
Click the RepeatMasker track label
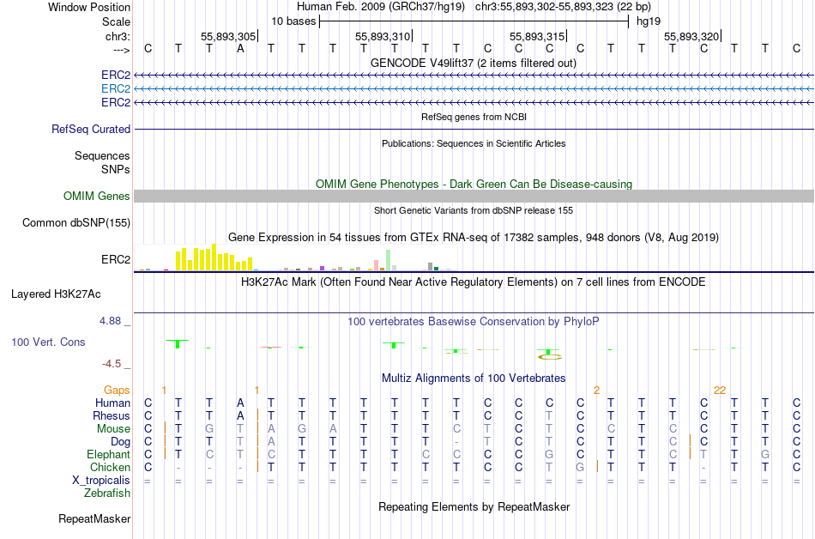click(x=94, y=518)
